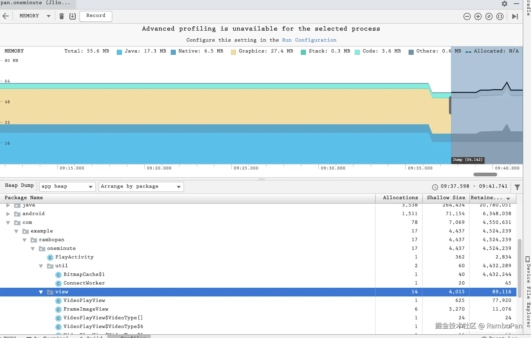Open the filter funnel icon
Screen dimensions: 531x338
point(517,187)
